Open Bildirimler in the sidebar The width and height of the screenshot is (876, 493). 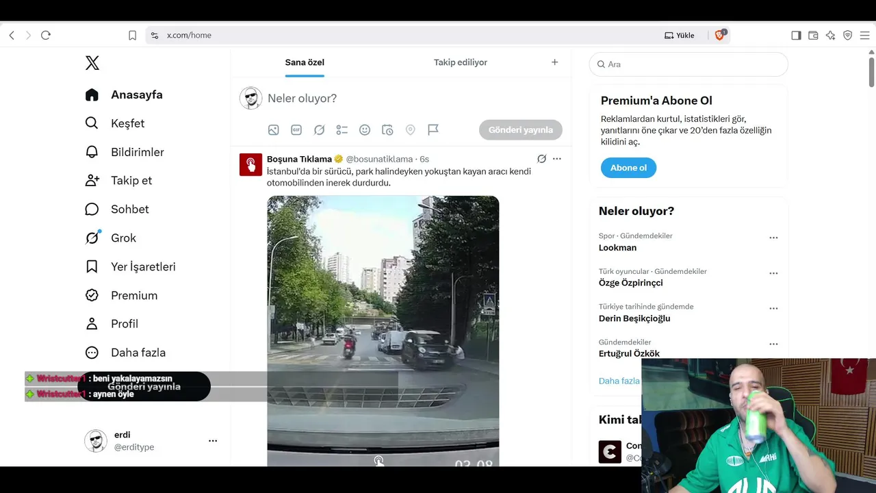pos(125,152)
